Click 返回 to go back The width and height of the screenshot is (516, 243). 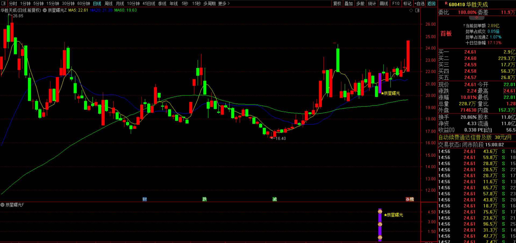pyautogui.click(x=431, y=3)
